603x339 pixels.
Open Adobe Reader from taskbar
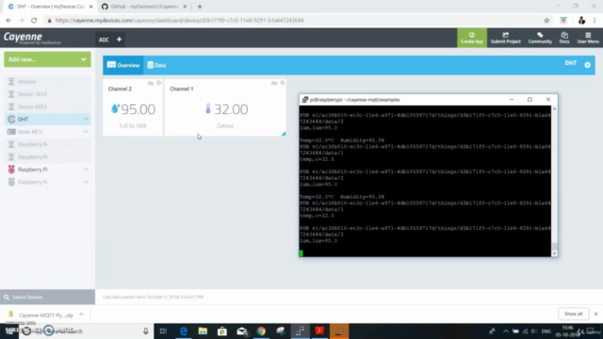click(319, 331)
